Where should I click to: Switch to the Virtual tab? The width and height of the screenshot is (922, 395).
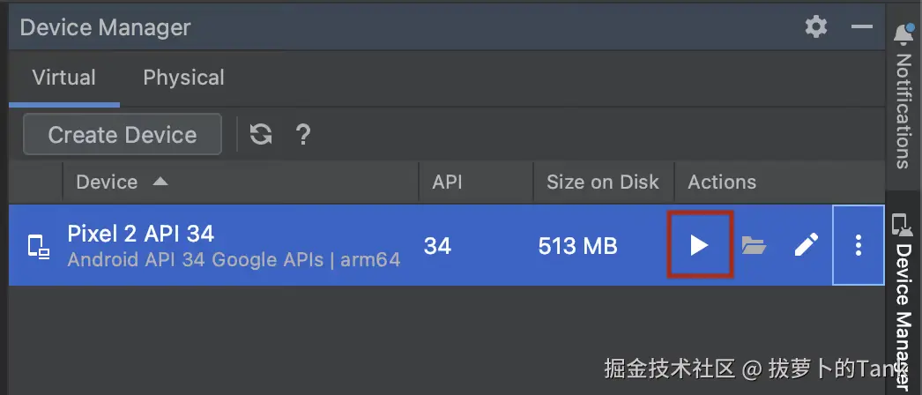point(63,78)
